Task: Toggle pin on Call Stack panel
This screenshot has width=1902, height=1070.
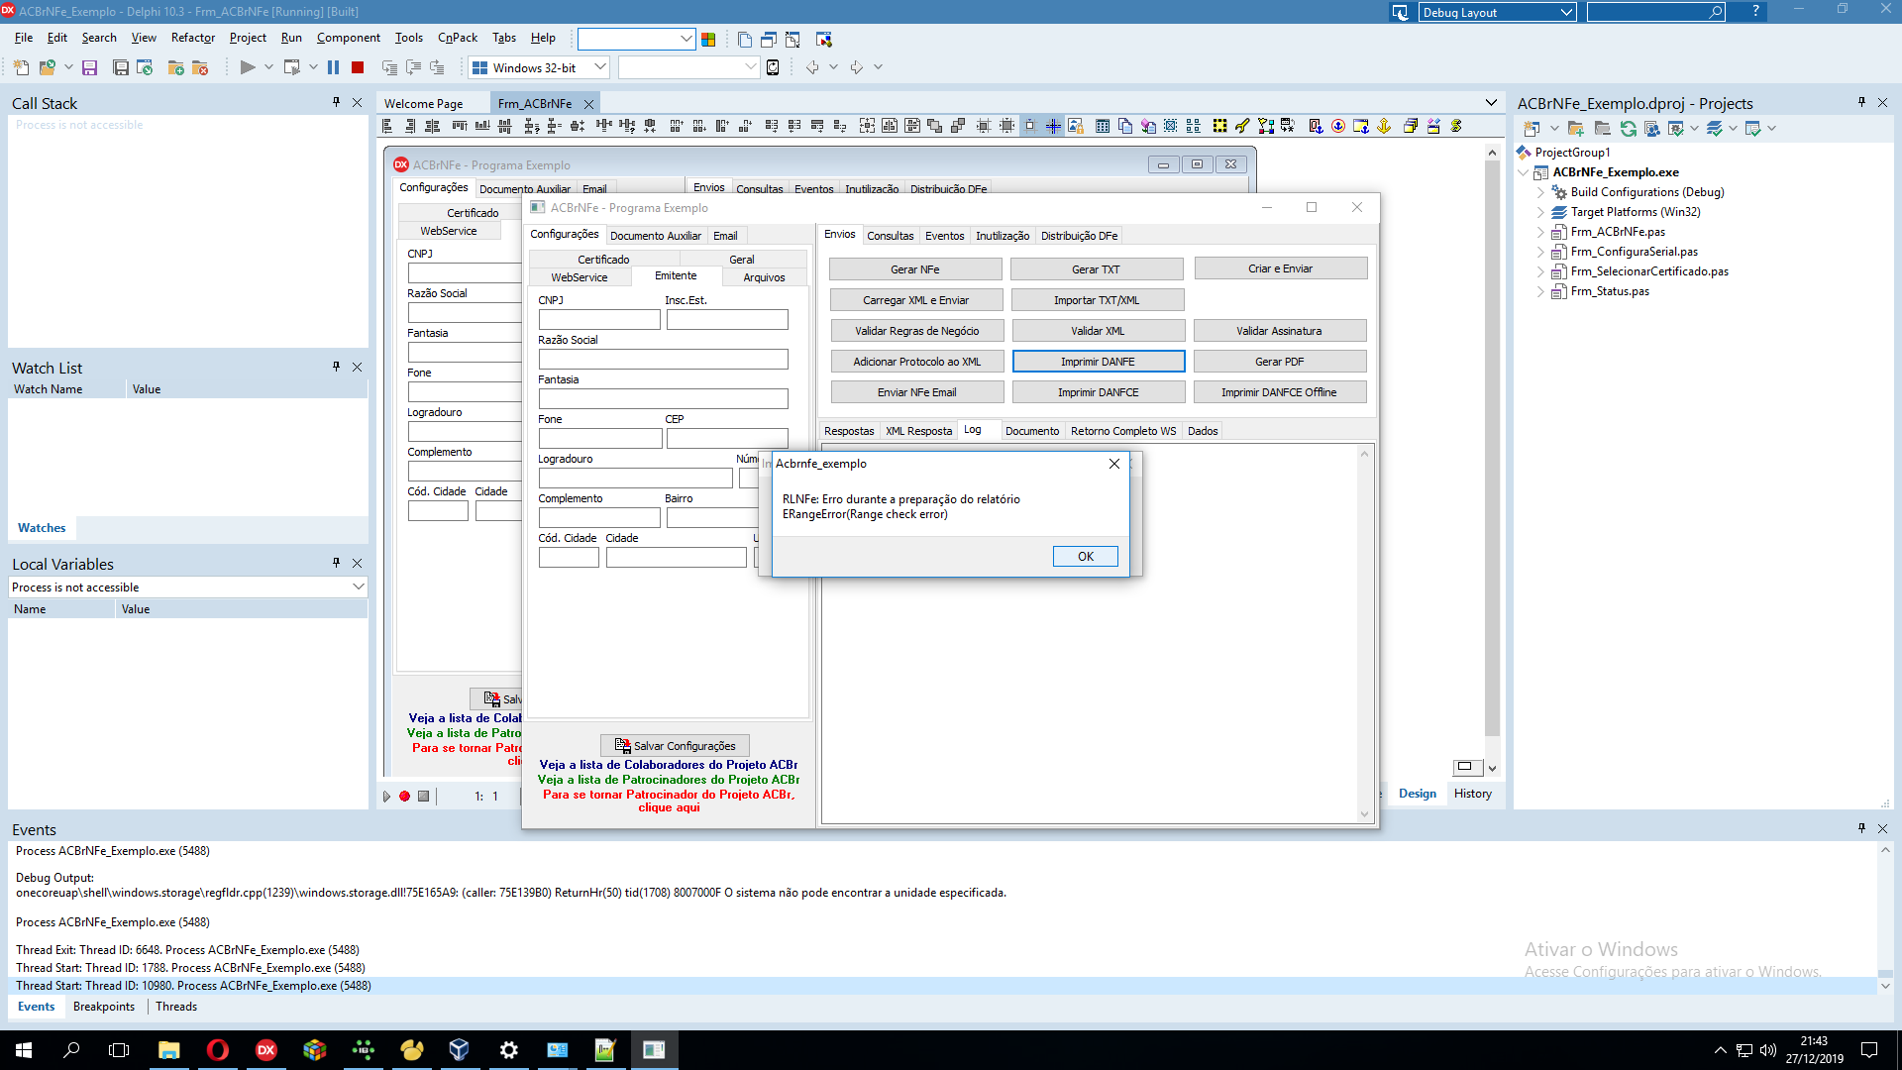Action: point(336,102)
